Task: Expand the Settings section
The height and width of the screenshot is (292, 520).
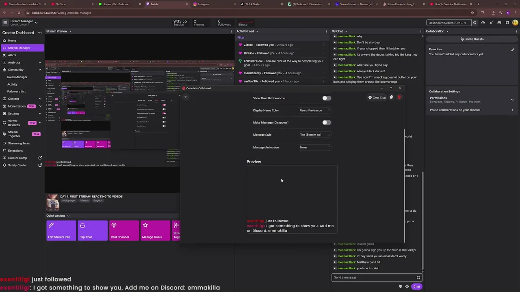Action: point(40,114)
